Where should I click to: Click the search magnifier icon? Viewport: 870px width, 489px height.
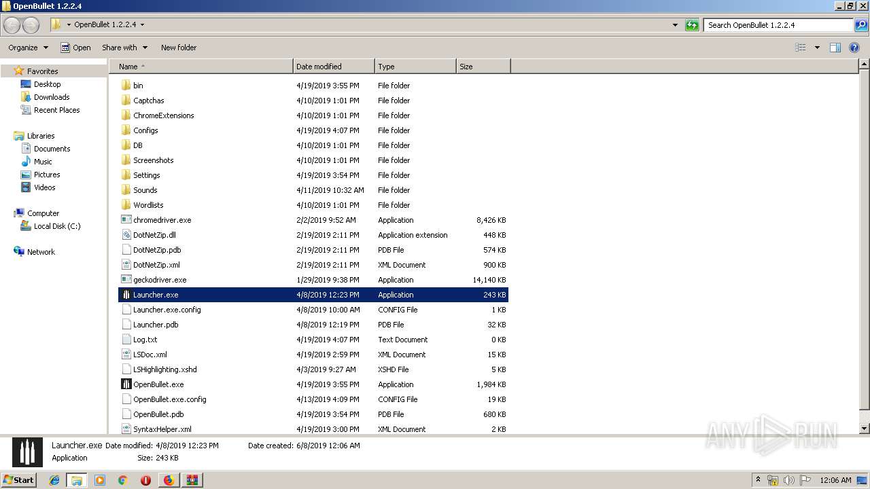click(860, 25)
